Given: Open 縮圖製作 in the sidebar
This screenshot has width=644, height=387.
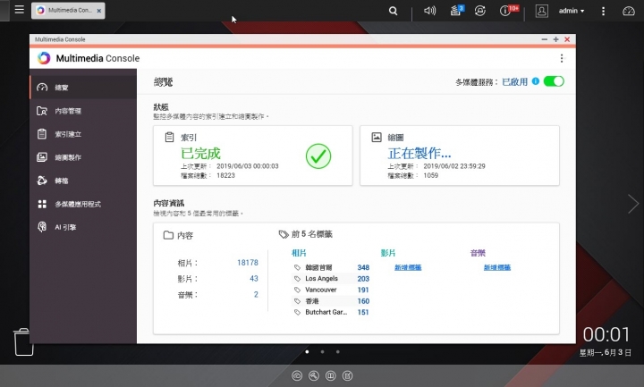Looking at the screenshot, I should coord(83,157).
